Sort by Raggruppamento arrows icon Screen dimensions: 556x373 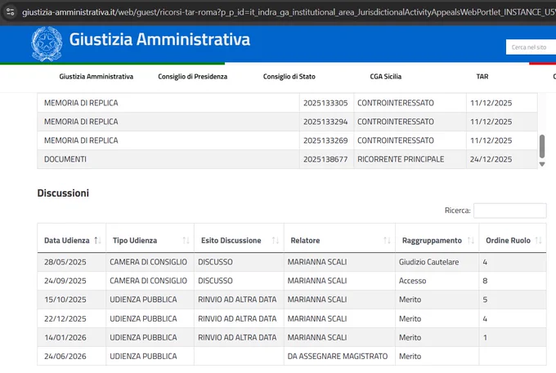point(470,241)
